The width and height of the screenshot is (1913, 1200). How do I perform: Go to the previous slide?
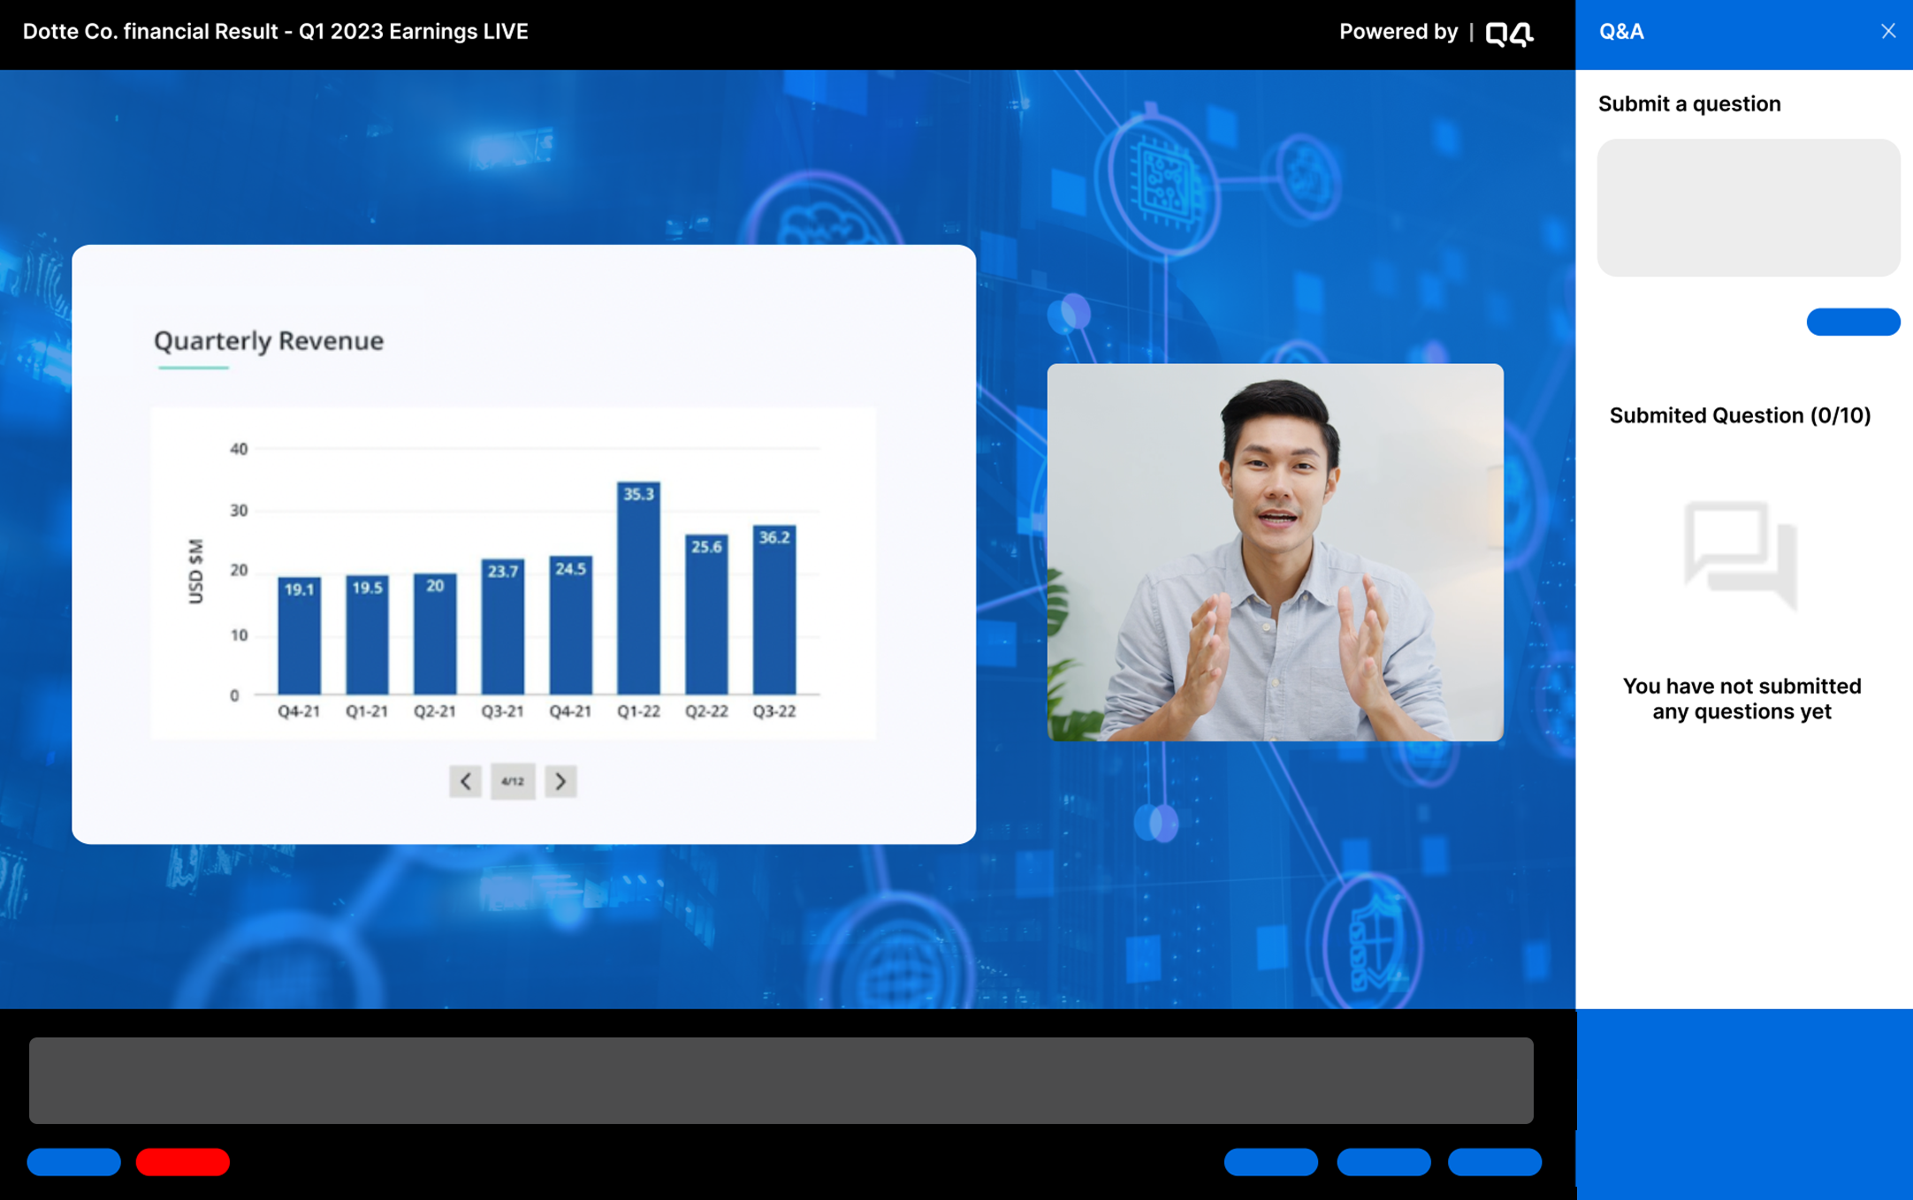tap(465, 781)
